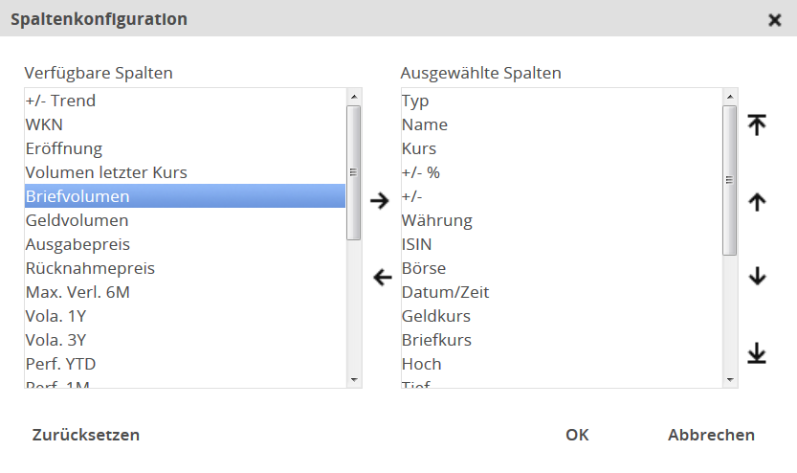
Task: Choose the WKN entry in available columns
Action: coord(45,124)
